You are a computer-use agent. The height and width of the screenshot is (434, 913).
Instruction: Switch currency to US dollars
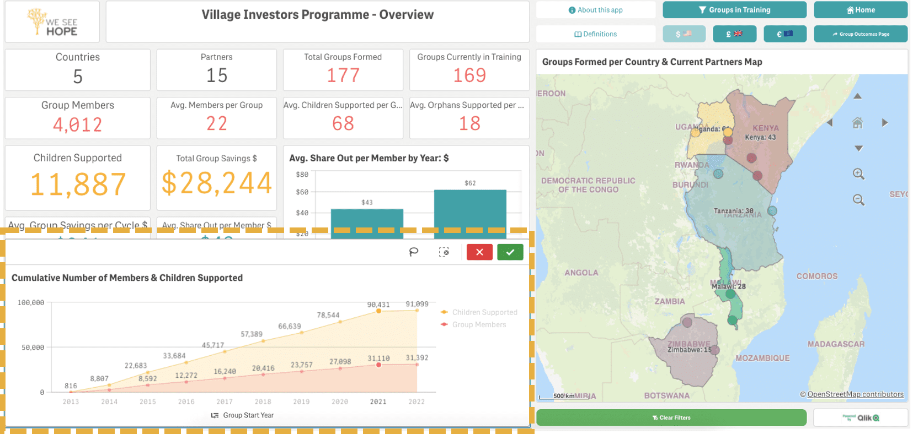click(684, 34)
